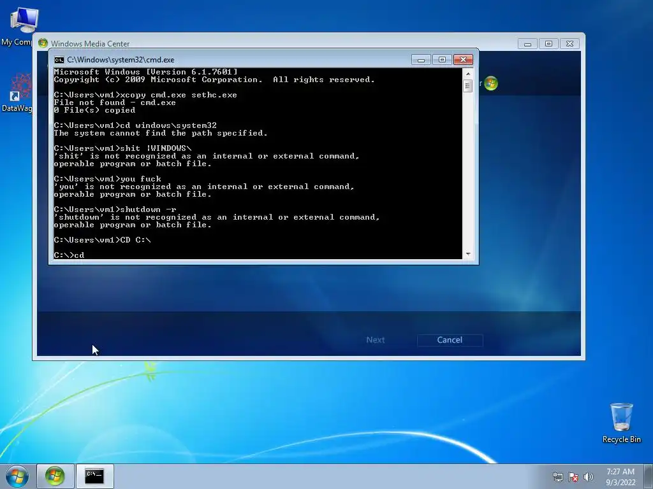Open the DataWag desktop shortcut
This screenshot has width=653, height=489.
pyautogui.click(x=17, y=93)
